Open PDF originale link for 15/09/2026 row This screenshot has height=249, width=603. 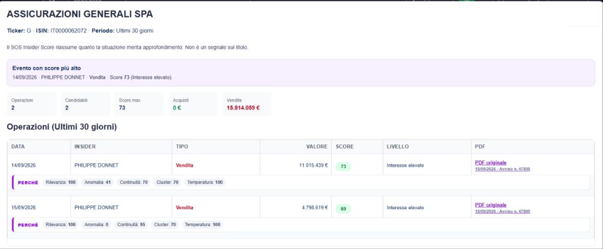point(491,205)
